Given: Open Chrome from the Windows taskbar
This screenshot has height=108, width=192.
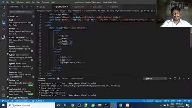Looking at the screenshot, I should pos(72,105).
